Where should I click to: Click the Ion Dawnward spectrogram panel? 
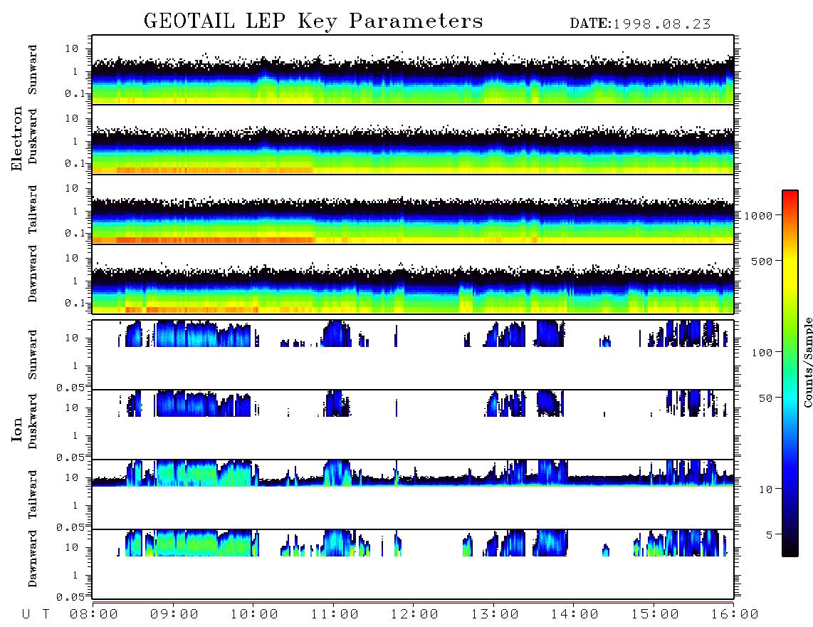(x=413, y=564)
